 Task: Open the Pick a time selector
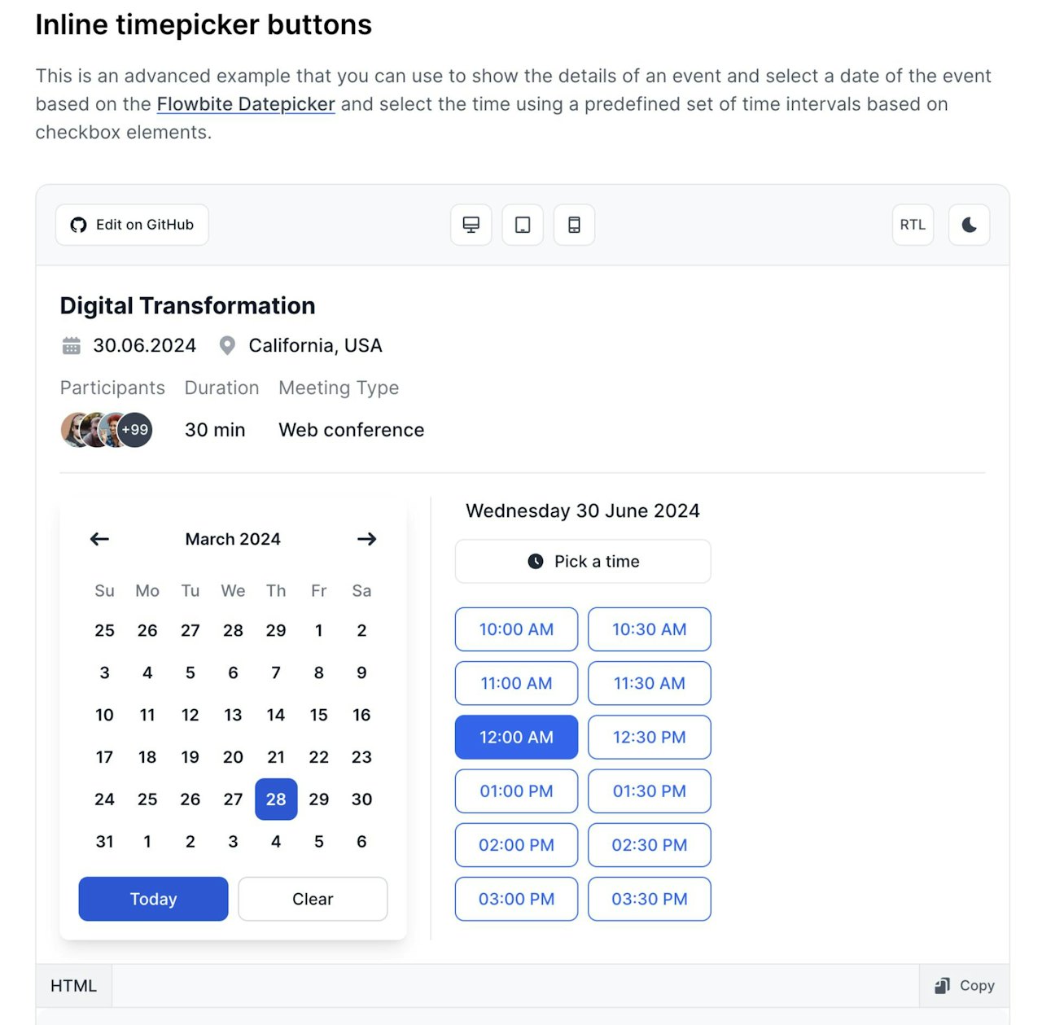click(583, 561)
